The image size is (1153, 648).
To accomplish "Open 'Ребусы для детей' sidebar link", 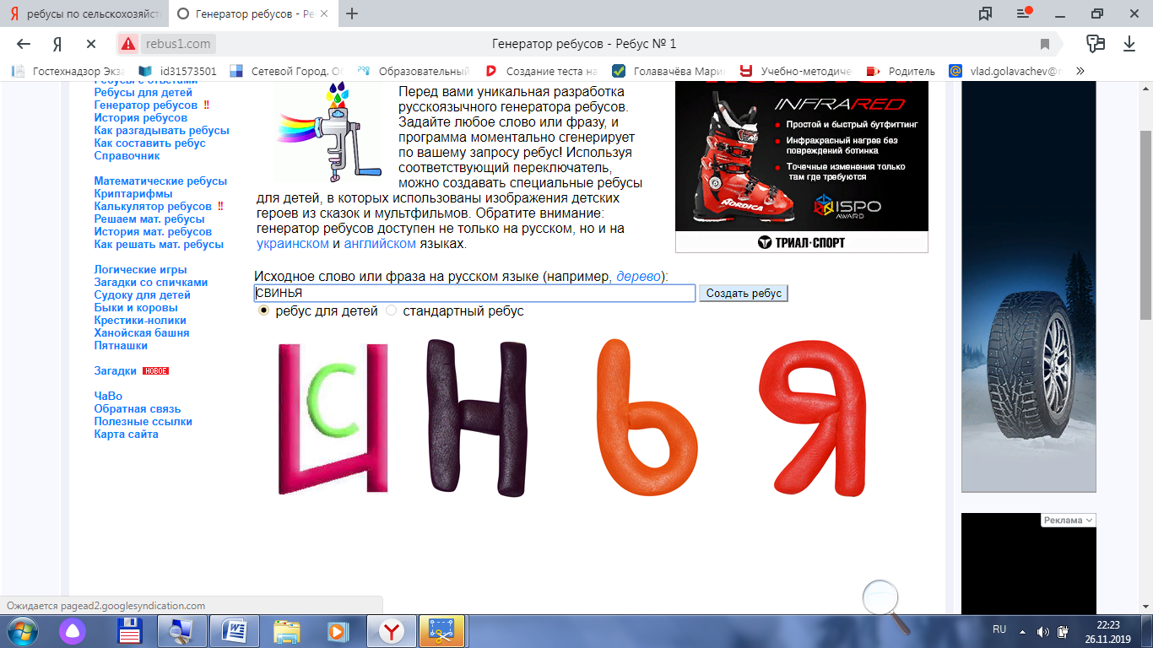I will (x=143, y=92).
